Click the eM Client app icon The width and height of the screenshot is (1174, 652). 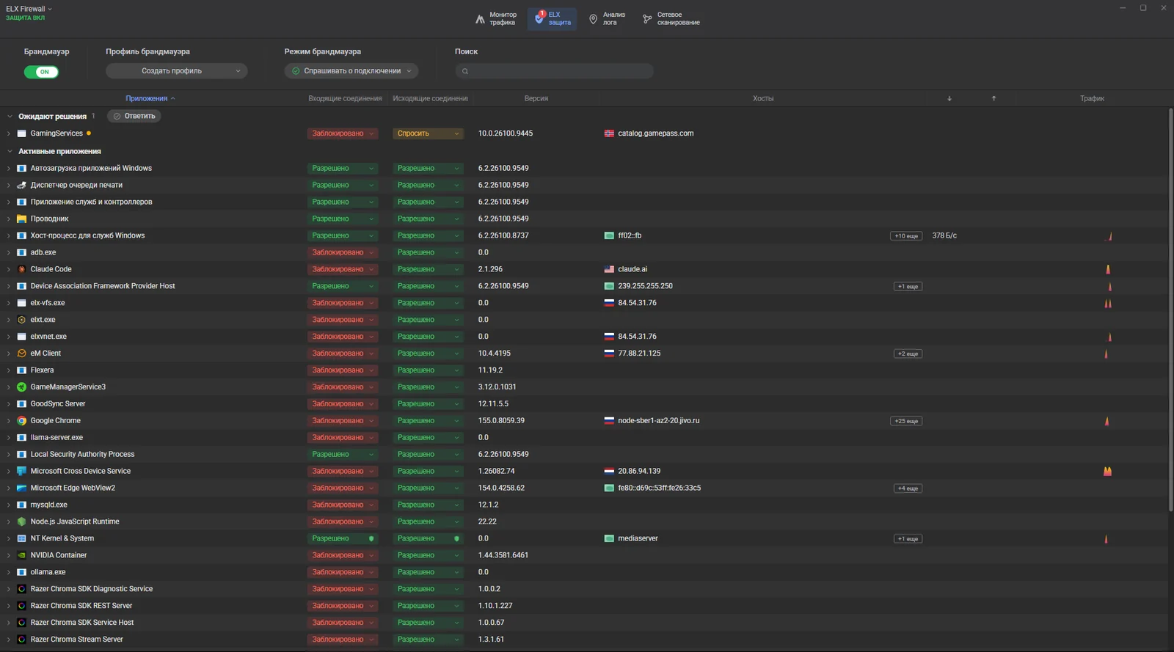tap(21, 354)
